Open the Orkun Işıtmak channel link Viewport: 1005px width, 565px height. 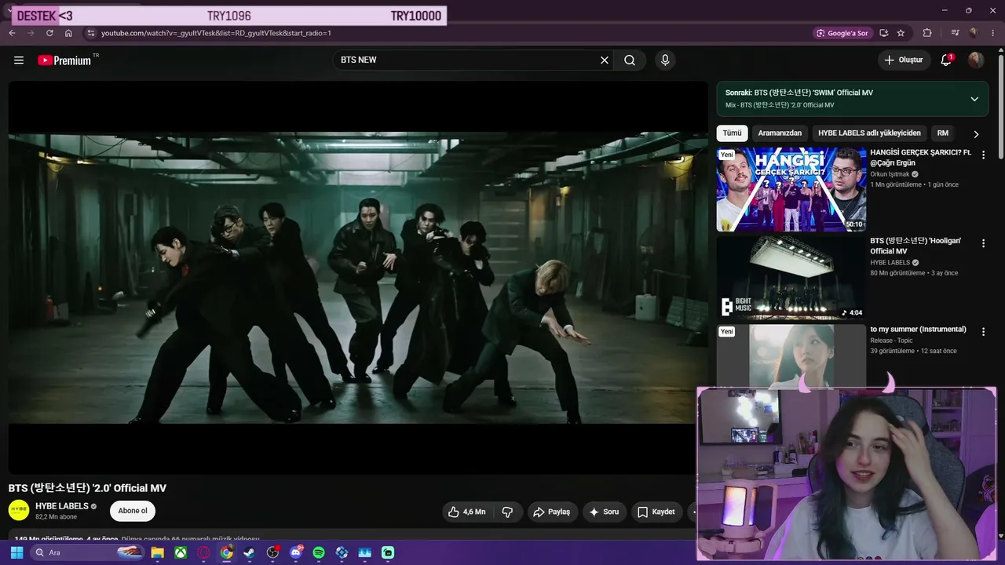point(890,174)
